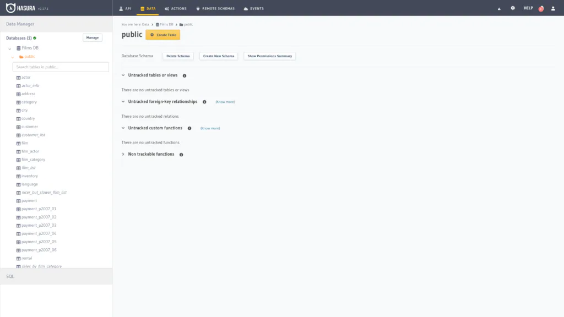Open the settings gear icon
Image resolution: width=564 pixels, height=317 pixels.
point(513,8)
